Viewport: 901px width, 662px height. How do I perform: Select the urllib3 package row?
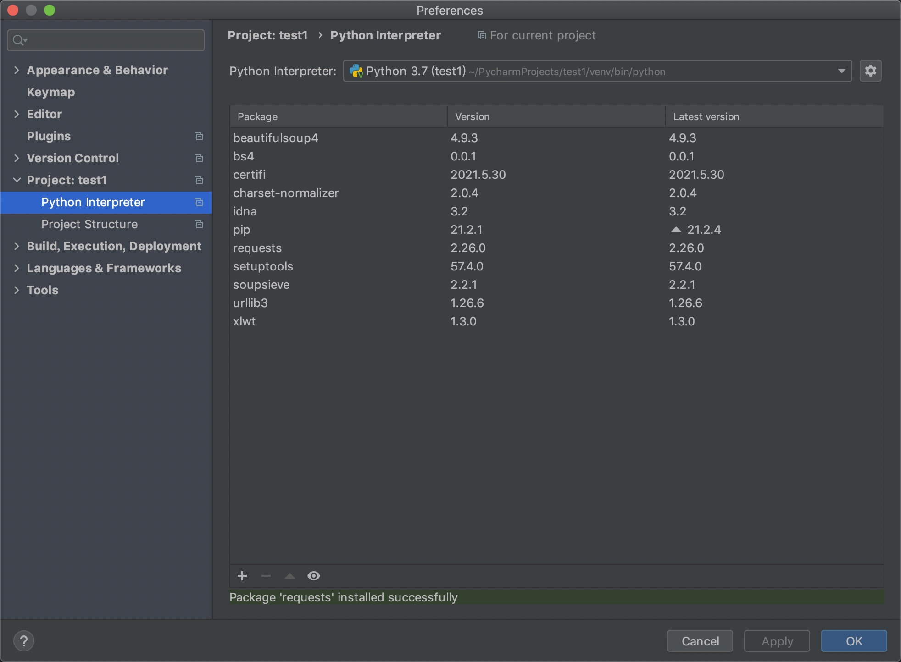(x=557, y=303)
